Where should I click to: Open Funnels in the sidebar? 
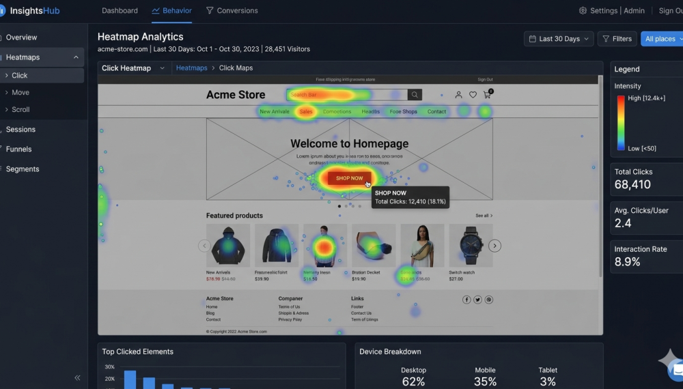pyautogui.click(x=18, y=149)
